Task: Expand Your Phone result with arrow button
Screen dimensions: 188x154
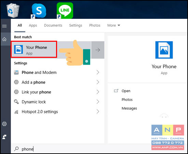Action: (98, 50)
